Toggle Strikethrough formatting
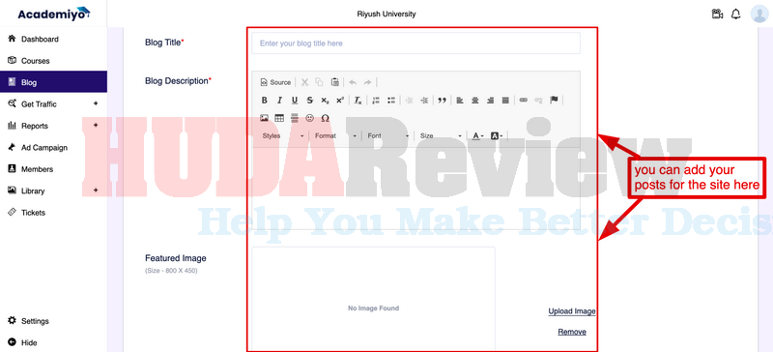 (309, 101)
